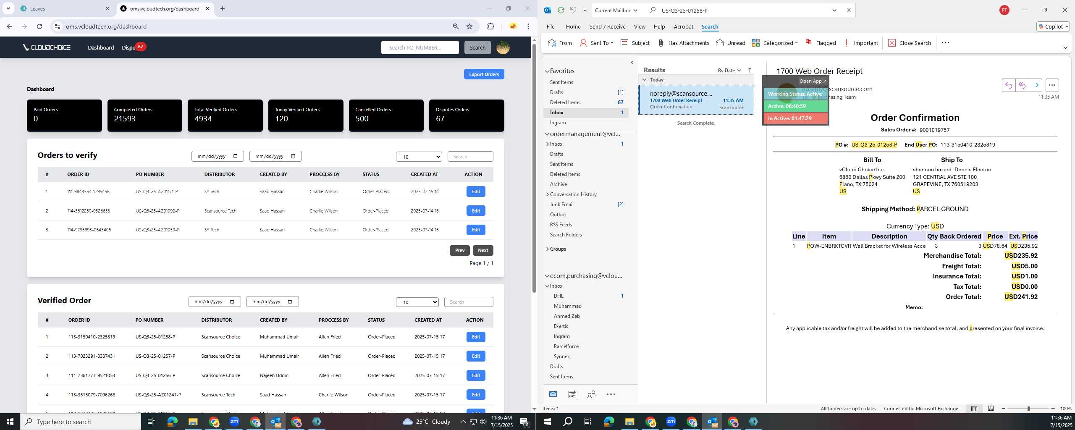Screen dimensions: 1075x430
Task: Open Send / Receive ribbon tab
Action: 607,26
